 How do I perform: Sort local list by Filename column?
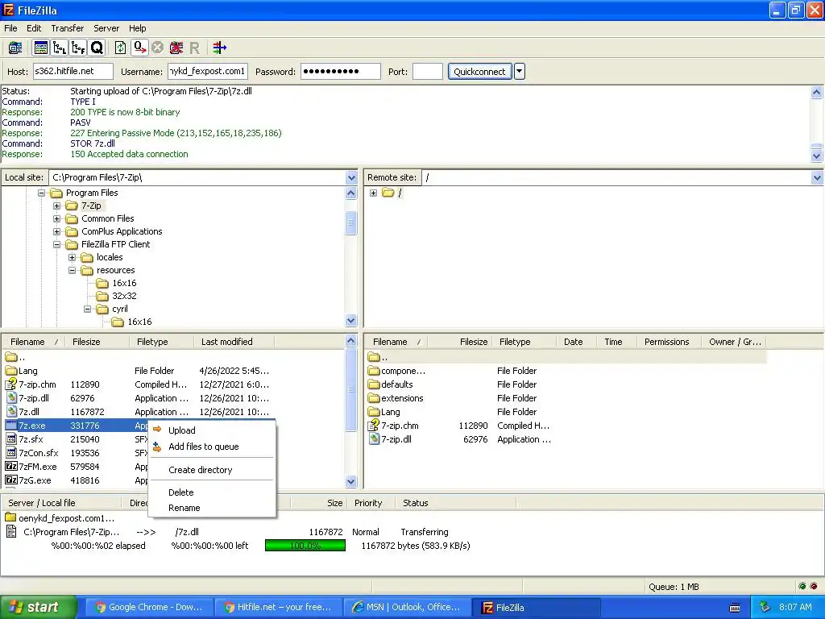34,342
